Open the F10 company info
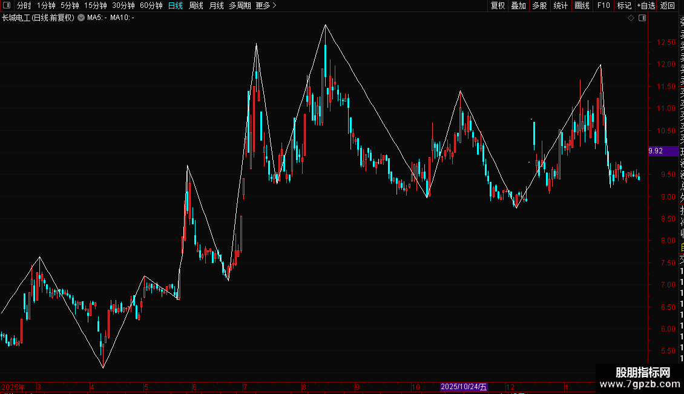Viewport: 684px width, 394px height. pos(603,5)
